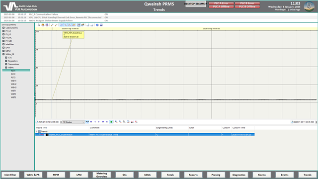
Task: Toggle the green live update button
Action: coord(111,122)
